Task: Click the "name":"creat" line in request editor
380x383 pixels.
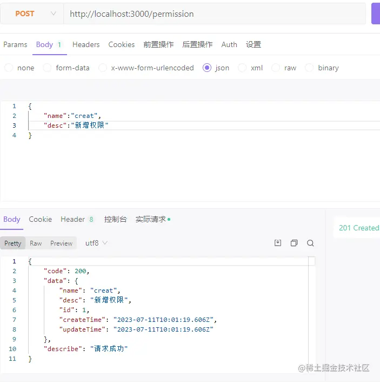Action: (72, 116)
